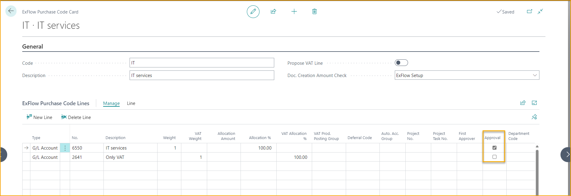This screenshot has height=196, width=571.
Task: Open the Line menu
Action: [131, 103]
